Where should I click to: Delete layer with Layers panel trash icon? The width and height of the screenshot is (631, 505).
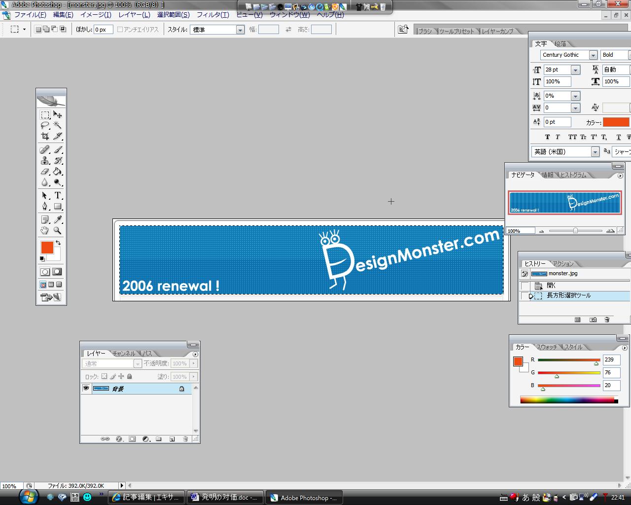click(185, 439)
